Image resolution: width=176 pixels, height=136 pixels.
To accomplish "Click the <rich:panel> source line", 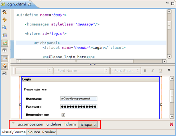I will tap(47, 43).
